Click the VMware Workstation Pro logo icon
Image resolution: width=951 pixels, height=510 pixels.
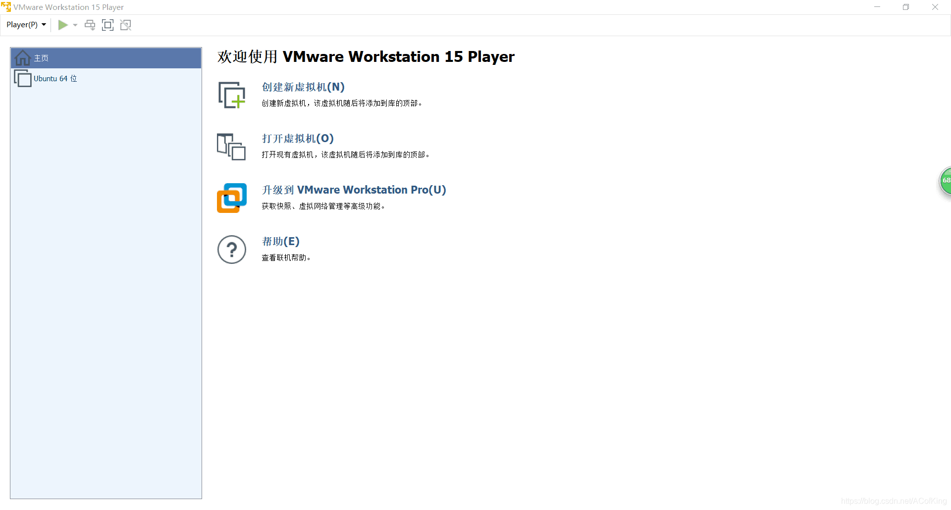pyautogui.click(x=231, y=198)
